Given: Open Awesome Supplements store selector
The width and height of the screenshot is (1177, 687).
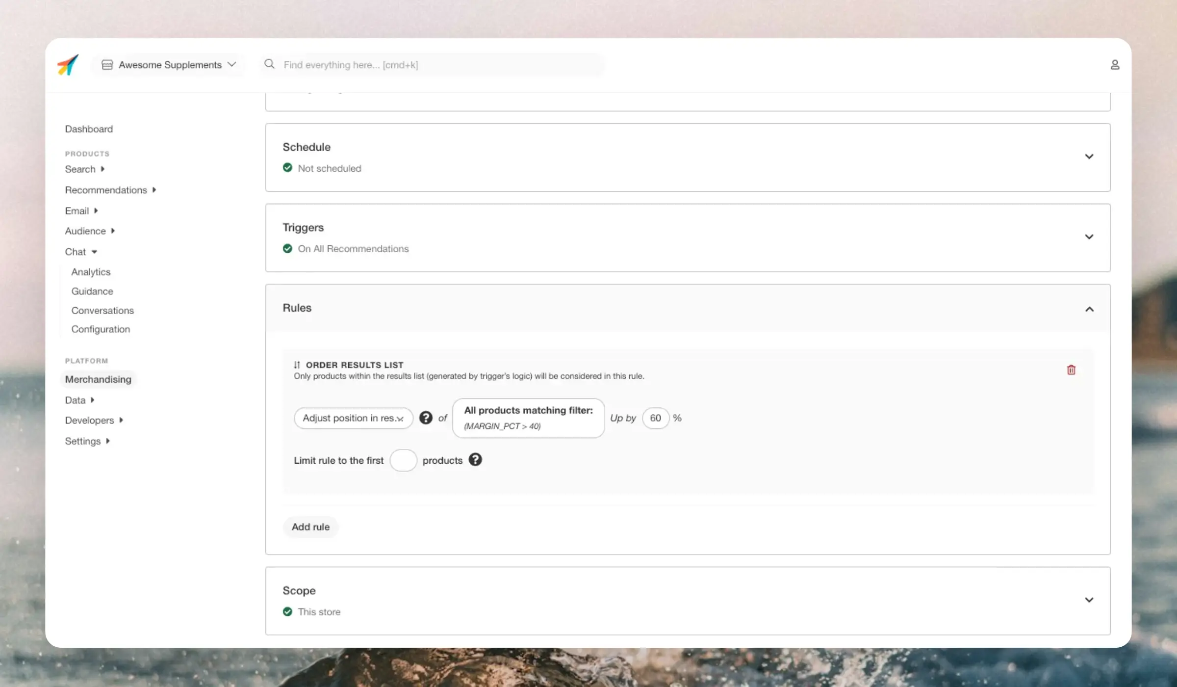Looking at the screenshot, I should (170, 65).
